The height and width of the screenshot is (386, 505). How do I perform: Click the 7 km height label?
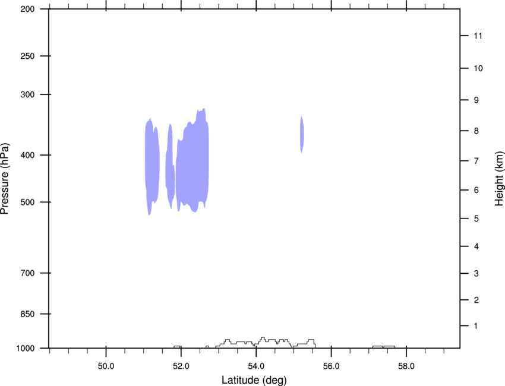(x=476, y=161)
